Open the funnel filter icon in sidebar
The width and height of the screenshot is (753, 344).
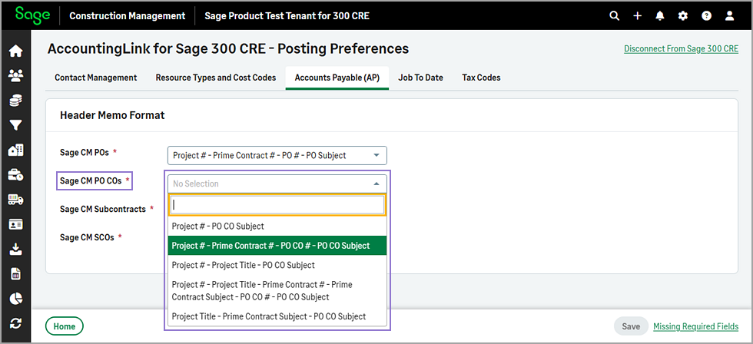tap(16, 125)
